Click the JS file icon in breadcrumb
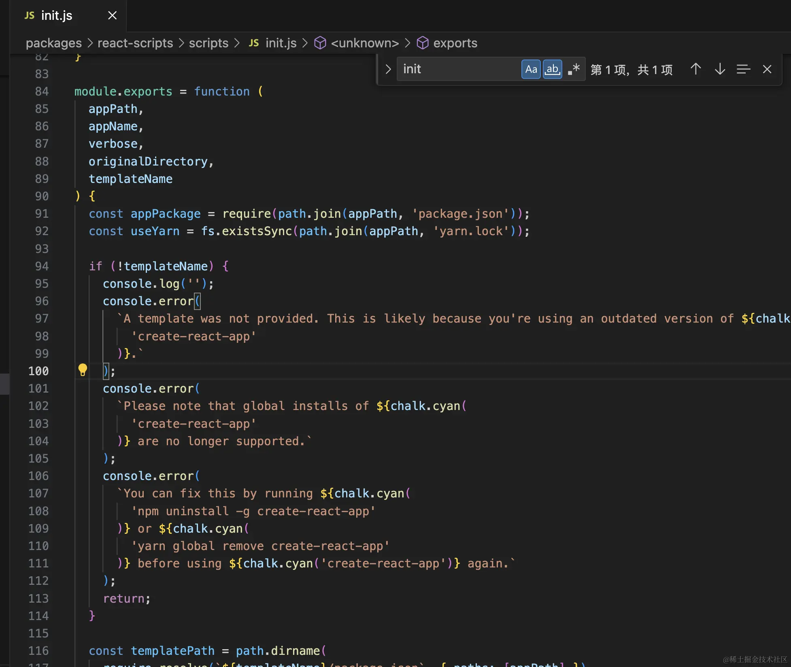Image resolution: width=791 pixels, height=667 pixels. pos(254,43)
